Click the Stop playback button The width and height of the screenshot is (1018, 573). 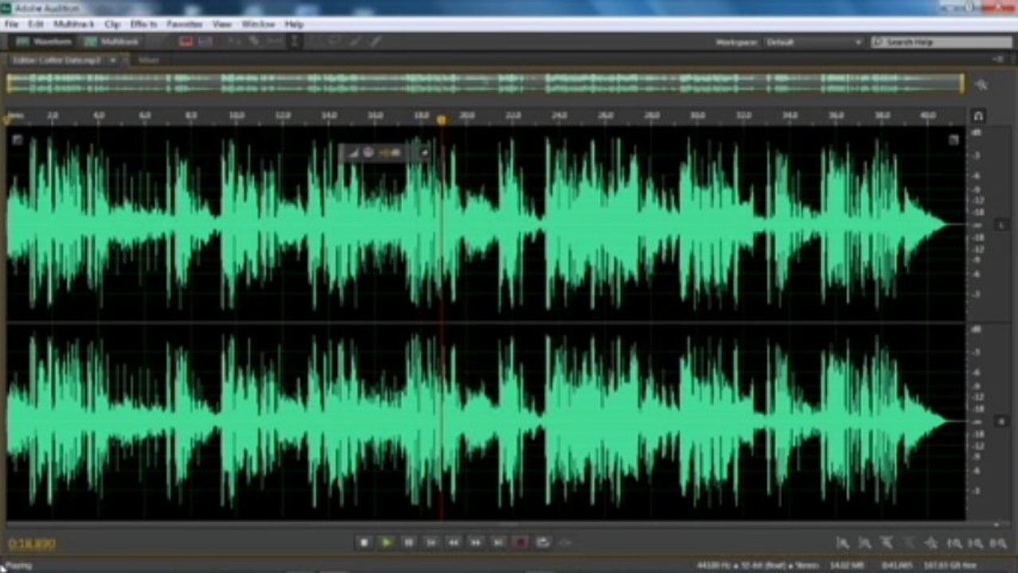(364, 543)
